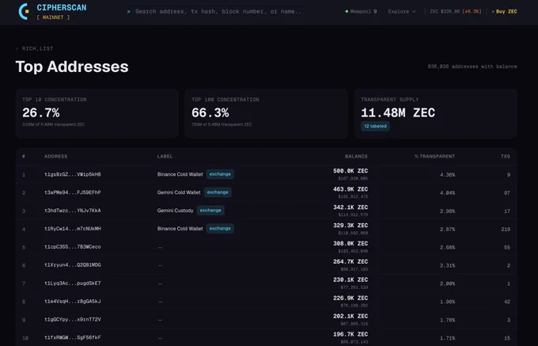Click the 12 labeled badge
This screenshot has height=346, width=538.
coord(375,126)
